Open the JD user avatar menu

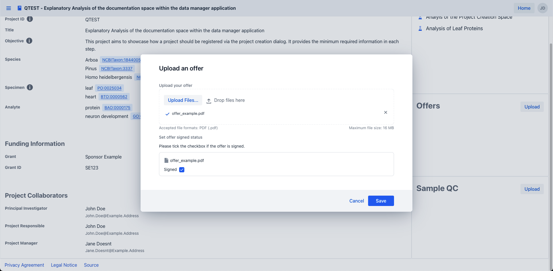tap(542, 8)
